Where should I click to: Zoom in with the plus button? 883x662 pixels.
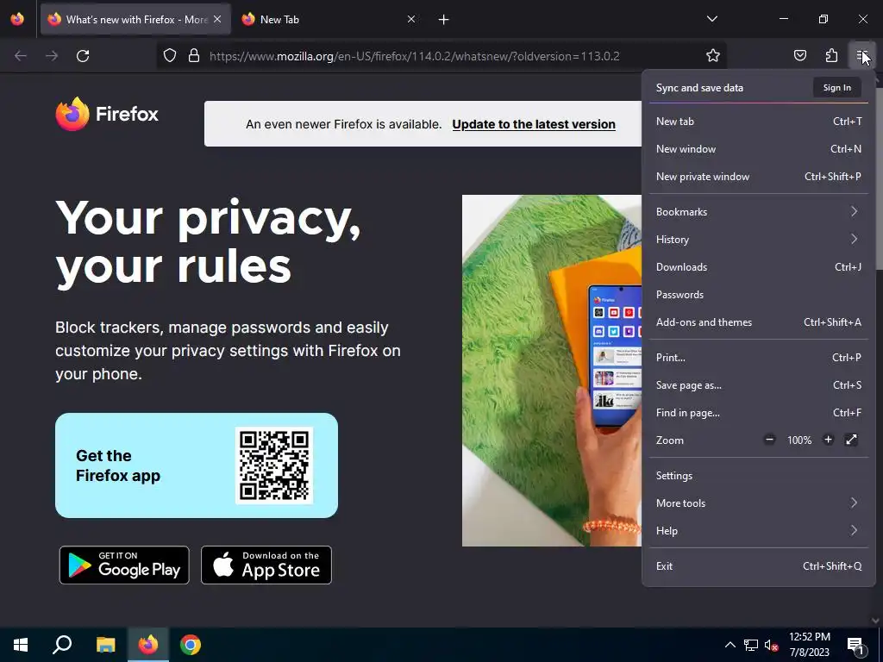[828, 440]
